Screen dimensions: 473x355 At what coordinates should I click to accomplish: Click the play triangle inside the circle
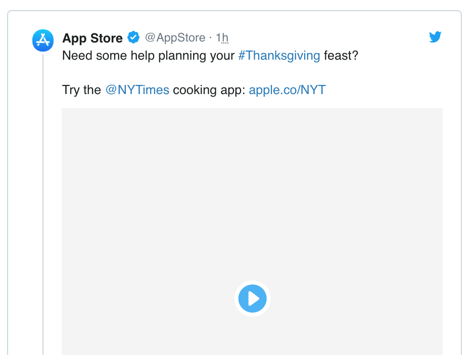tap(254, 298)
